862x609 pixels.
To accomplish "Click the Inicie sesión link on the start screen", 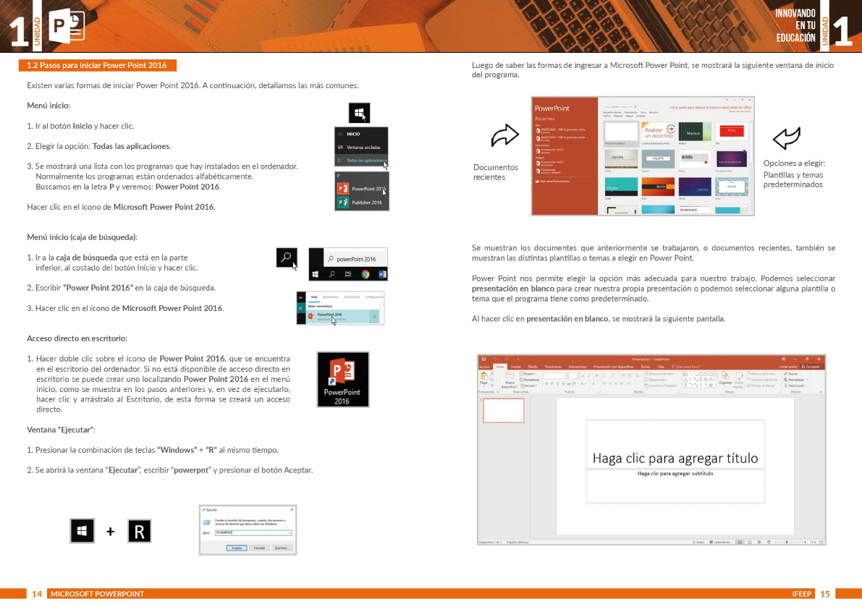I will (x=711, y=107).
